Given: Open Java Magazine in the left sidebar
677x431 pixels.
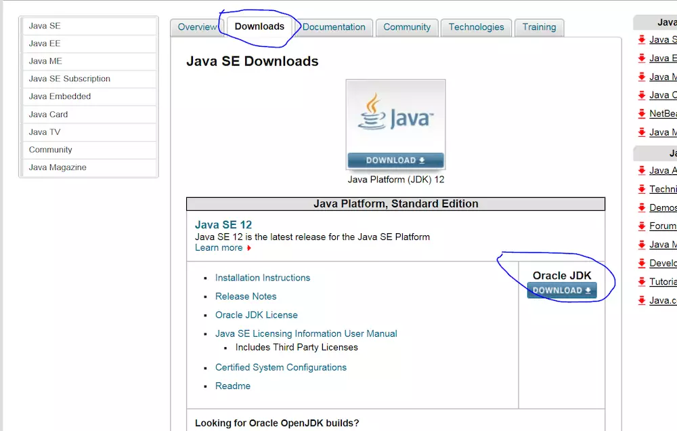Looking at the screenshot, I should point(89,168).
